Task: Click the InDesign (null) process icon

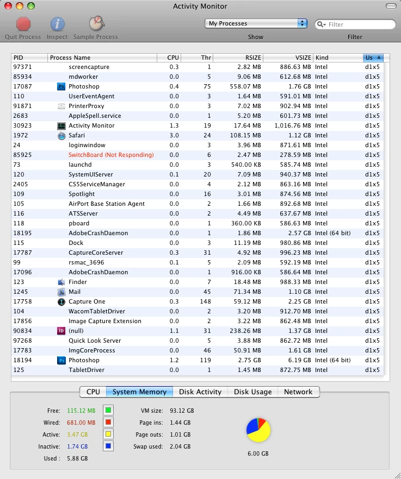Action: (x=61, y=331)
